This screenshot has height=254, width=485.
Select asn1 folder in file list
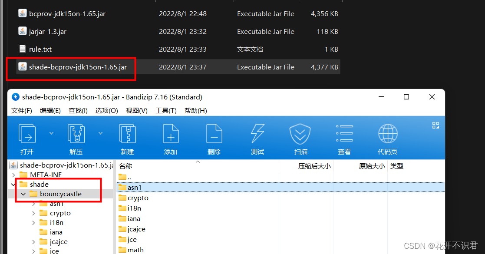(280, 188)
